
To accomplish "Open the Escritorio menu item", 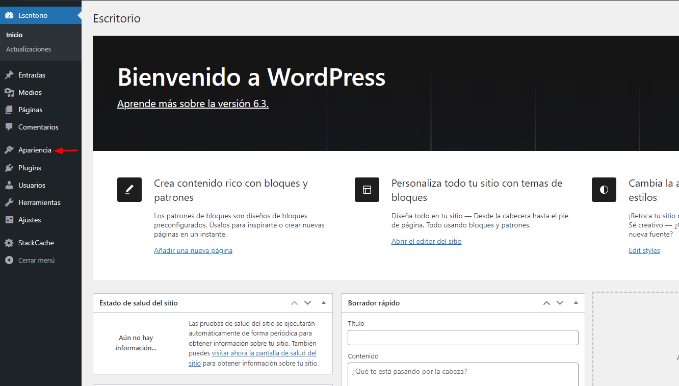I will click(41, 15).
